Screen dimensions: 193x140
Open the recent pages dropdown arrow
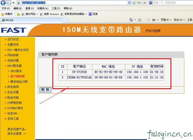14,3
